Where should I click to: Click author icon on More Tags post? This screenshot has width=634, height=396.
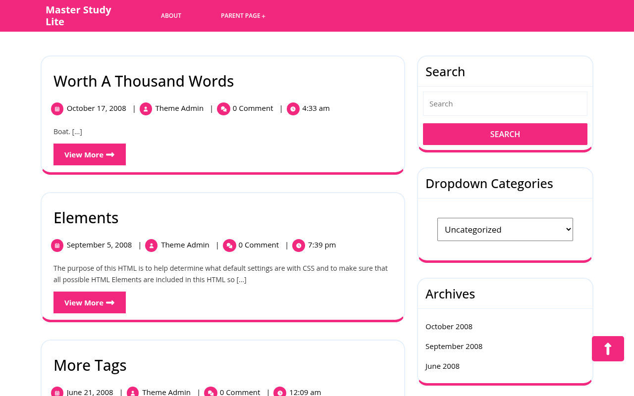coord(133,392)
